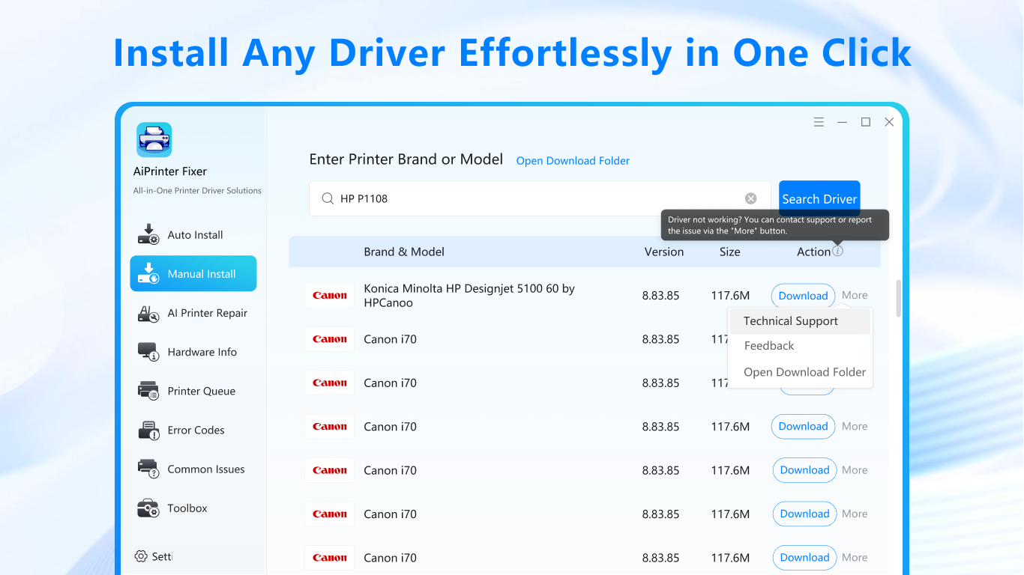
Task: Open Auto Install section
Action: [x=193, y=235]
